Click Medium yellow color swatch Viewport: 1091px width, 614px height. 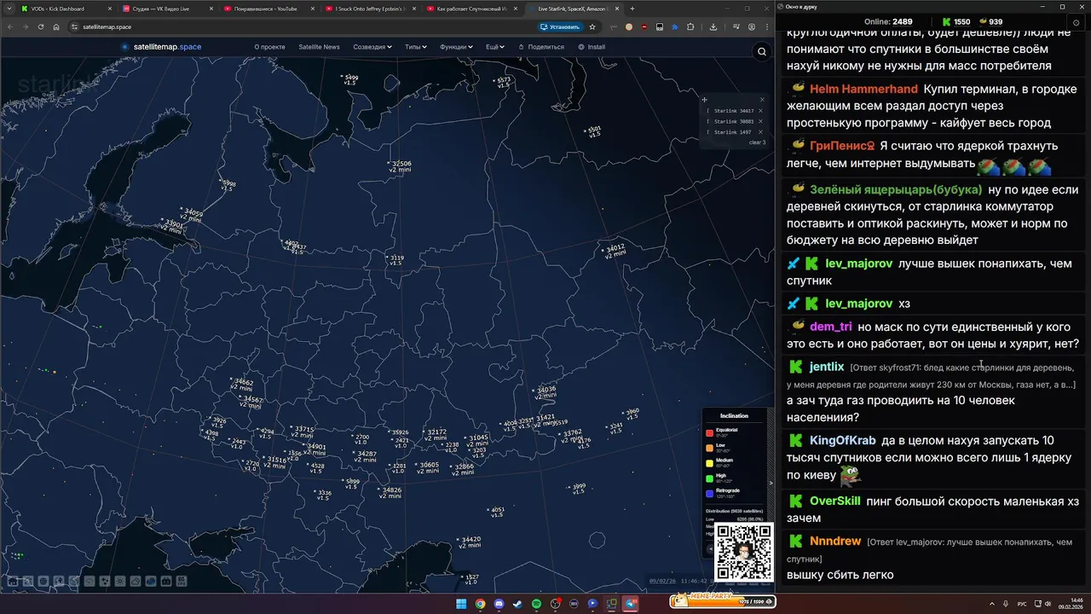(x=709, y=464)
